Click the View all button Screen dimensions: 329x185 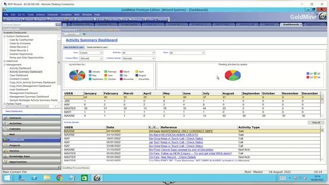point(316,122)
